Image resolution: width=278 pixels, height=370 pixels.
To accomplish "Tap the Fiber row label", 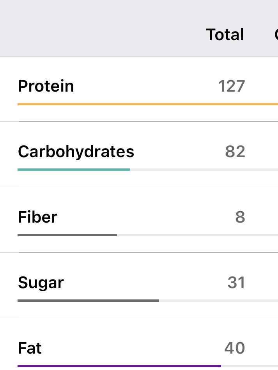I will (x=37, y=217).
